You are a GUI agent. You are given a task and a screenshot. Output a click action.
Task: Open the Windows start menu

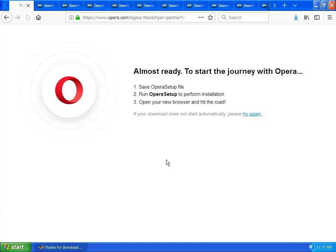[15, 247]
